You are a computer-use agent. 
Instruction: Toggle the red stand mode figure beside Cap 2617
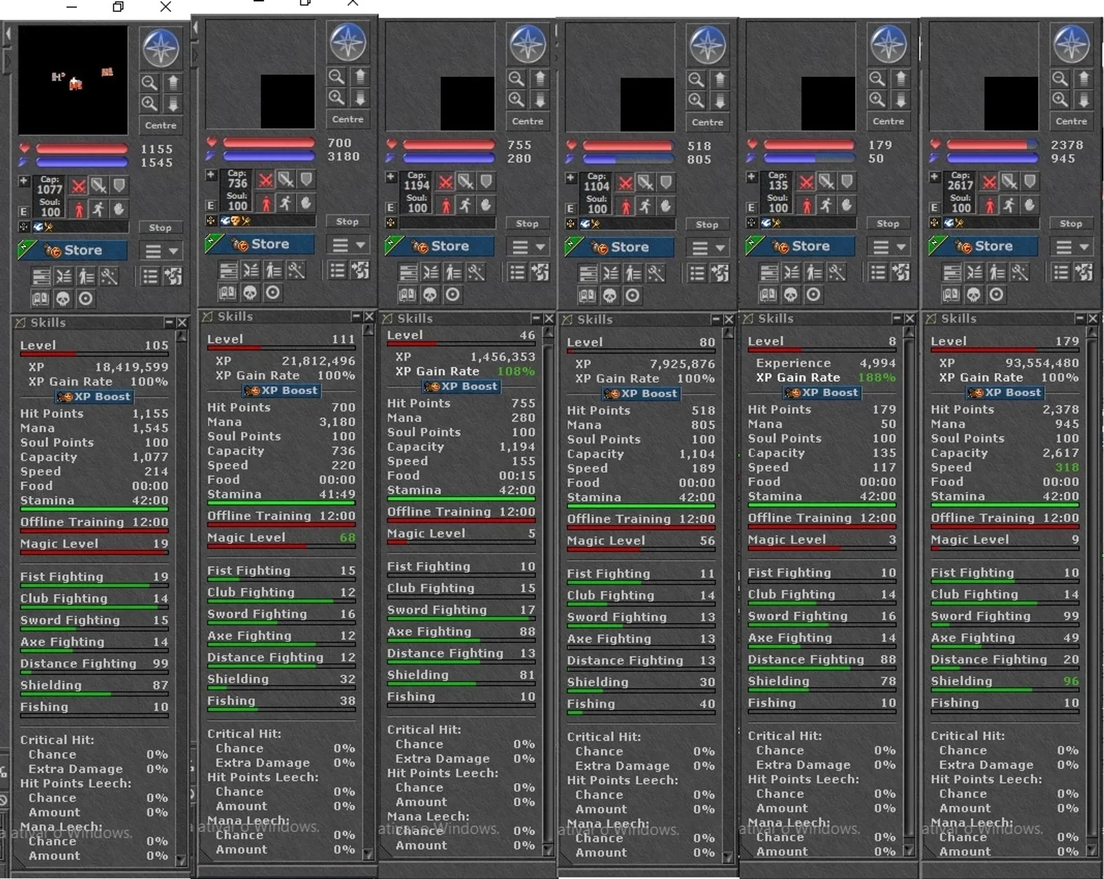[x=989, y=206]
